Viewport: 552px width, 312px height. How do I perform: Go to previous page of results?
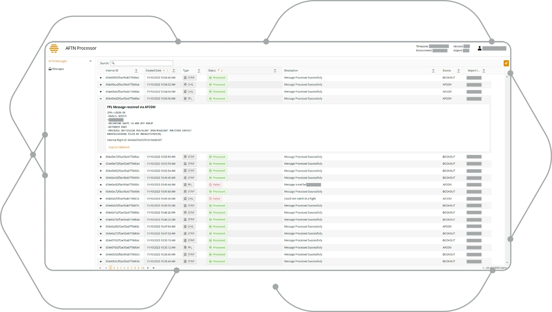tap(106, 268)
